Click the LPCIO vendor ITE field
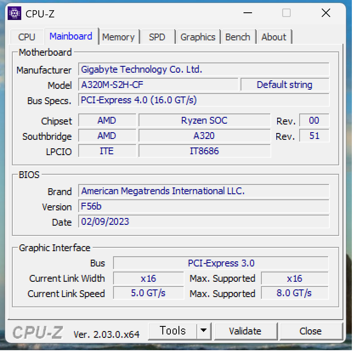 coord(107,151)
